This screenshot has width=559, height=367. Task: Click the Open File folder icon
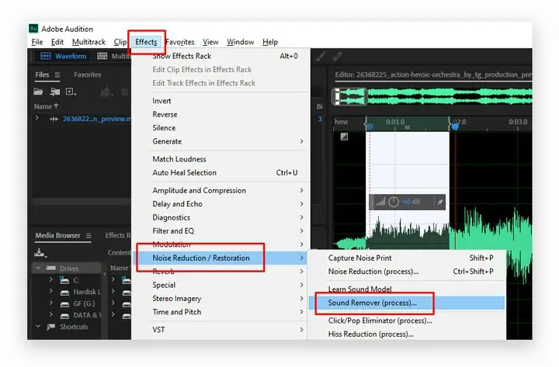point(38,92)
